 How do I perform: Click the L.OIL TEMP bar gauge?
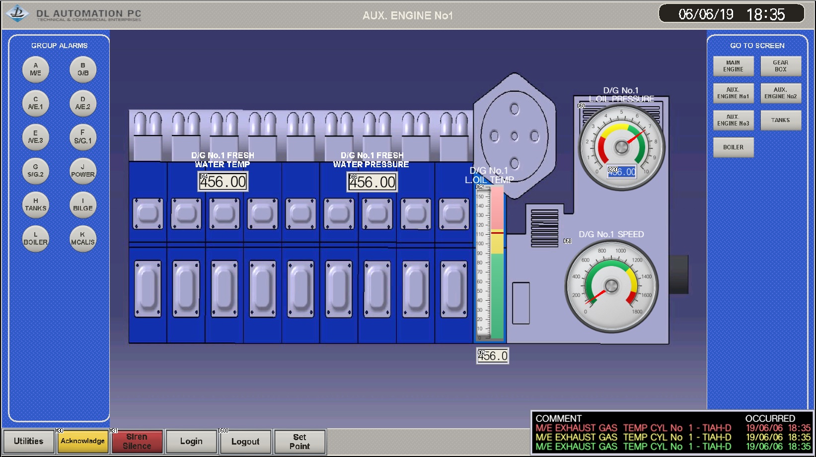tap(490, 263)
